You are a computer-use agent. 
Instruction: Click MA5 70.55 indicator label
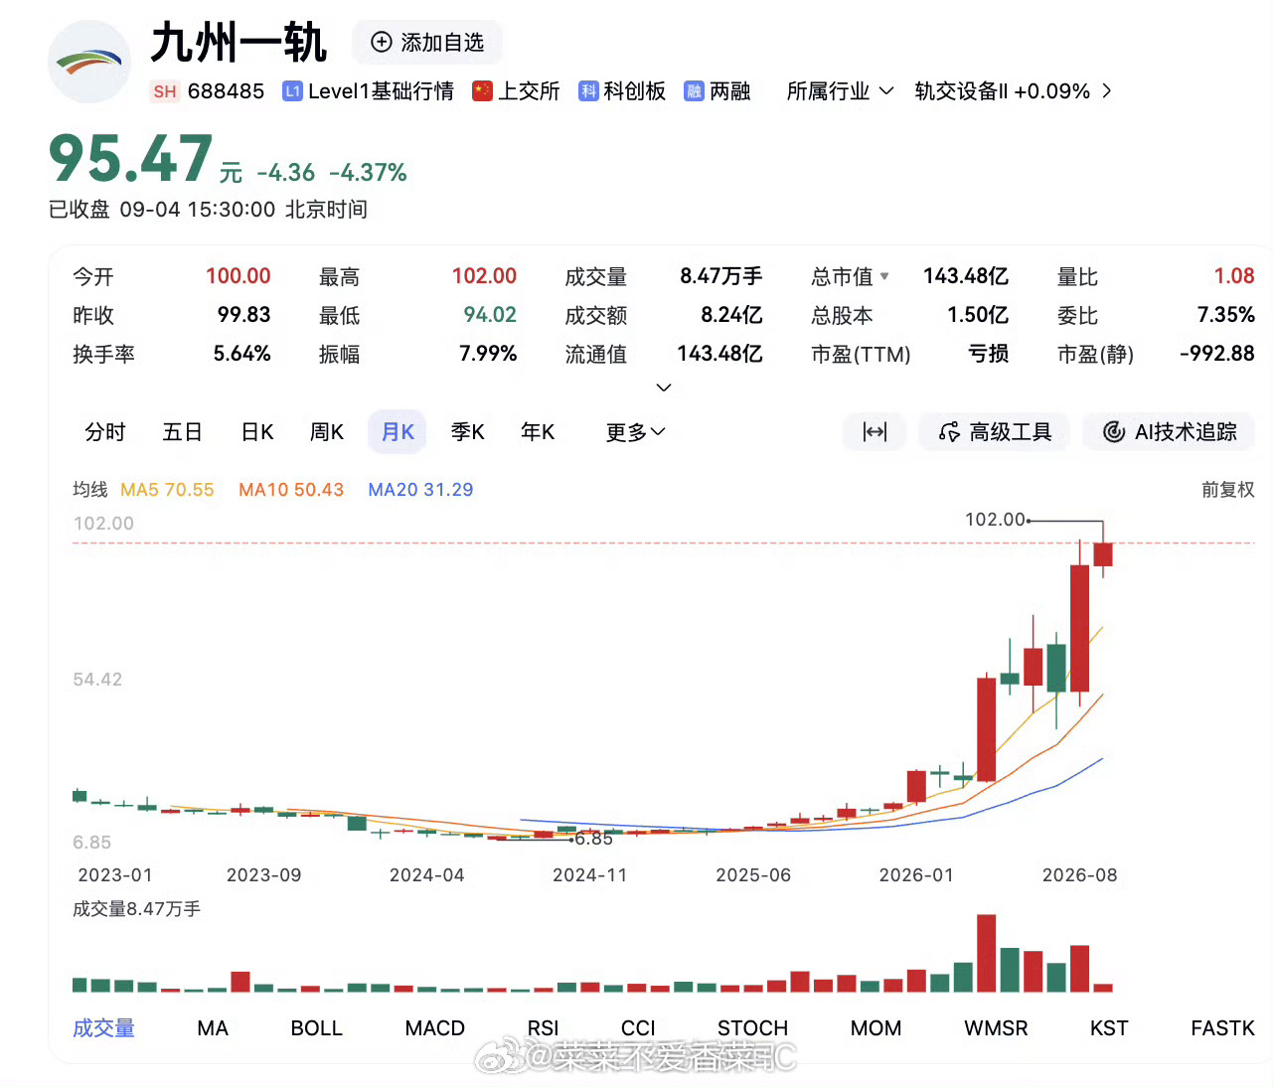[x=167, y=490]
